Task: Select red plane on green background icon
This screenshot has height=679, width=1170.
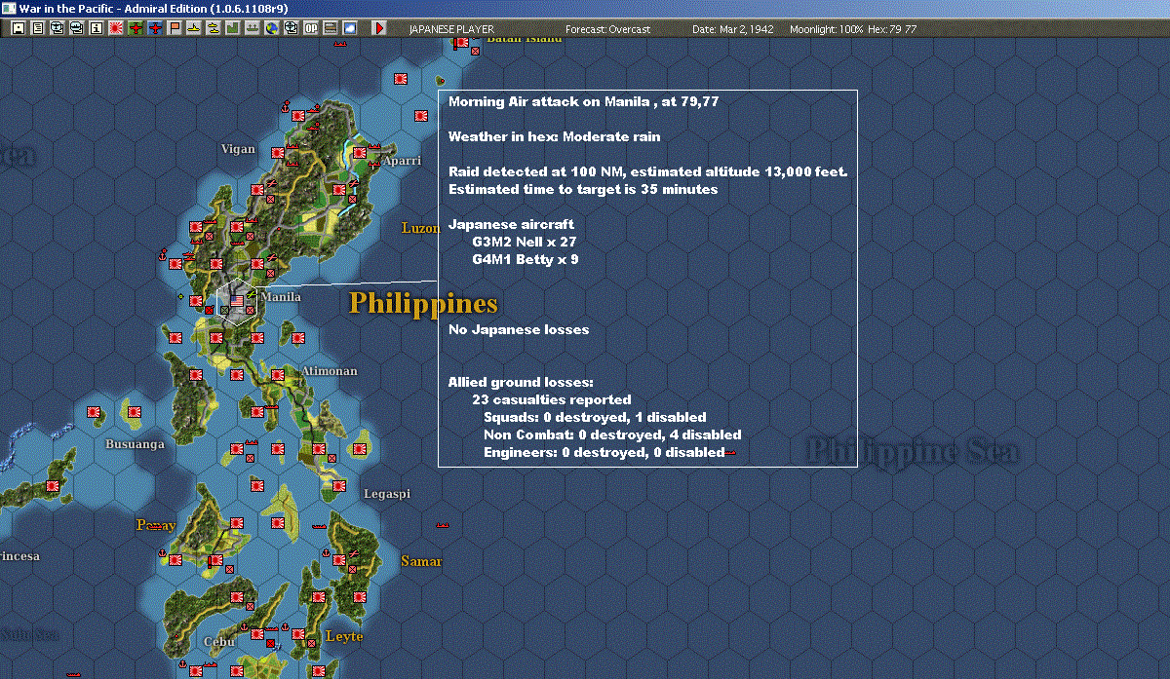Action: tap(135, 28)
